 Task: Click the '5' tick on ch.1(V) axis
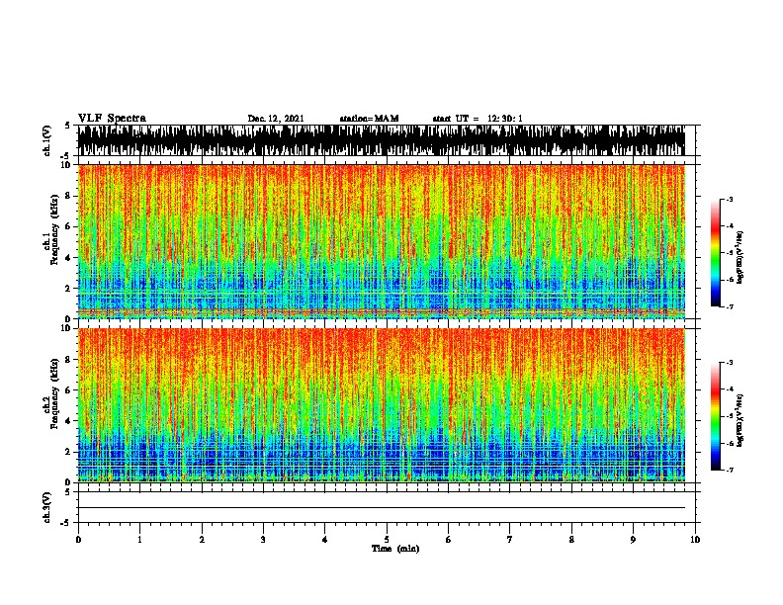coord(67,126)
